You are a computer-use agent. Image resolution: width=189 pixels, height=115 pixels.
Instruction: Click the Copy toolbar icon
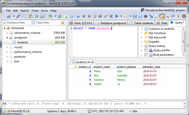(x=25, y=16)
